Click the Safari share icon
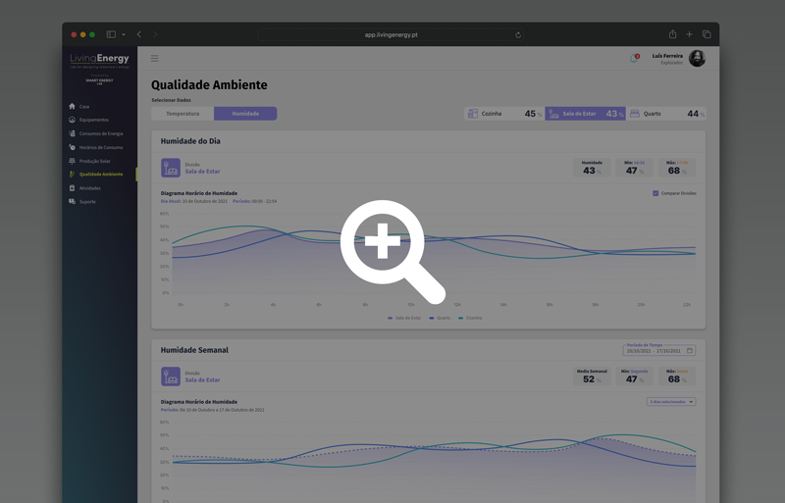Image resolution: width=785 pixels, height=503 pixels. click(x=672, y=34)
